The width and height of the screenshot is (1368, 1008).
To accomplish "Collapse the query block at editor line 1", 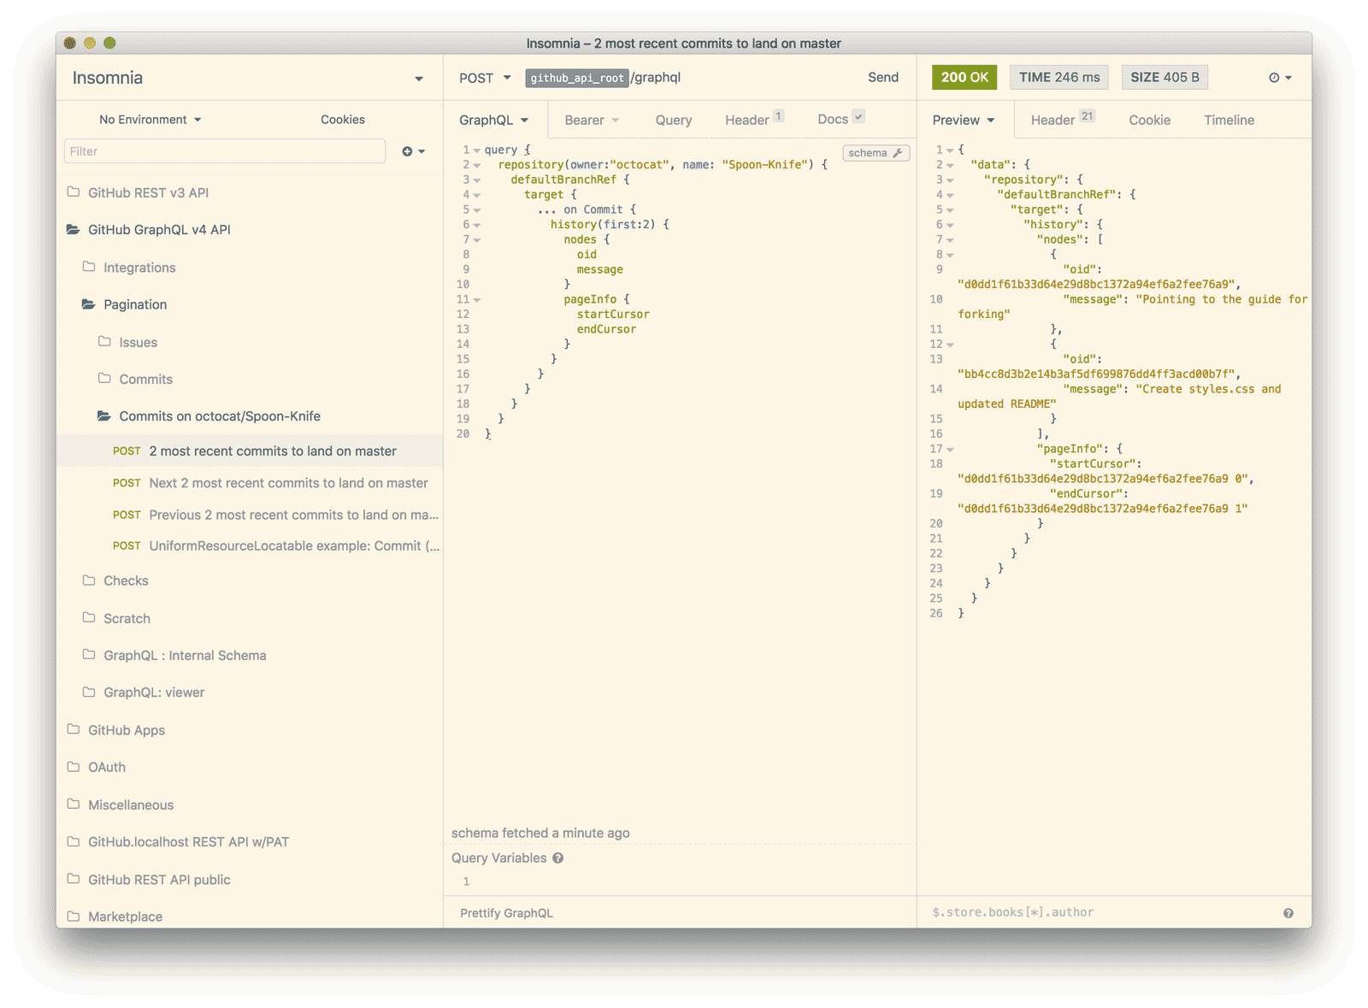I will 477,150.
